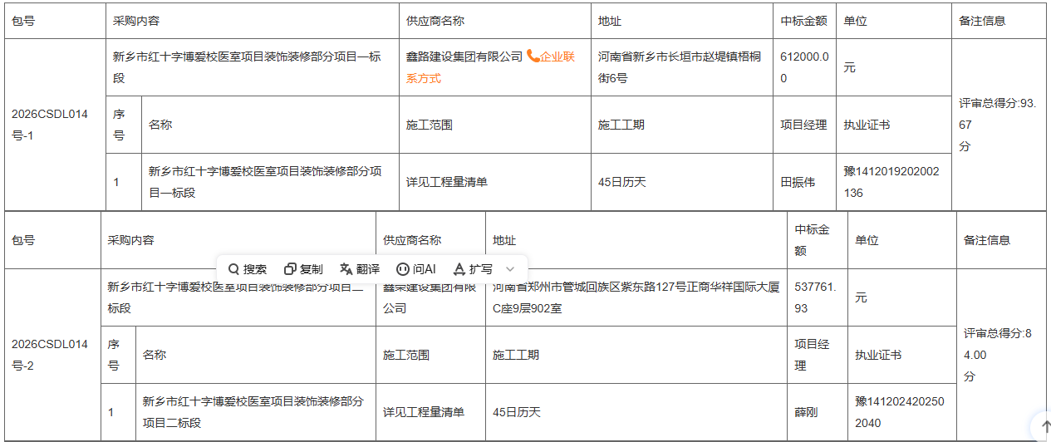Expand the floating toolbar's chevron dropdown
This screenshot has width=1051, height=442.
tap(510, 269)
